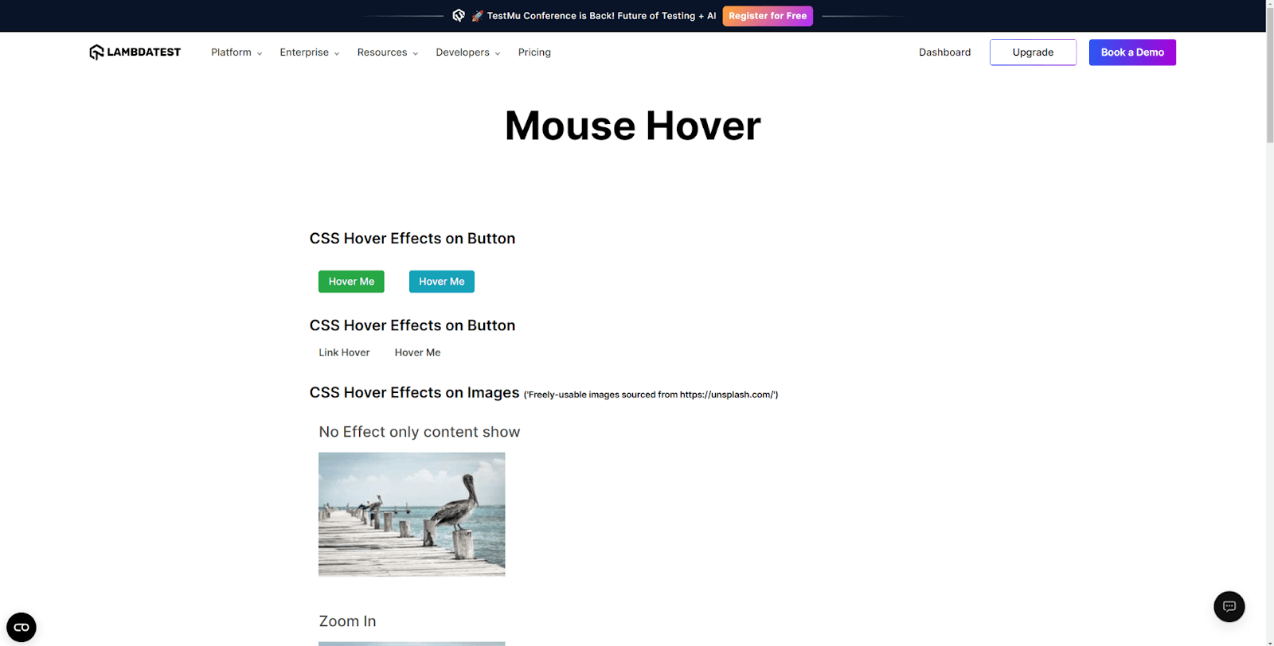This screenshot has height=646, width=1274.
Task: Go to the Dashboard
Action: (x=944, y=53)
